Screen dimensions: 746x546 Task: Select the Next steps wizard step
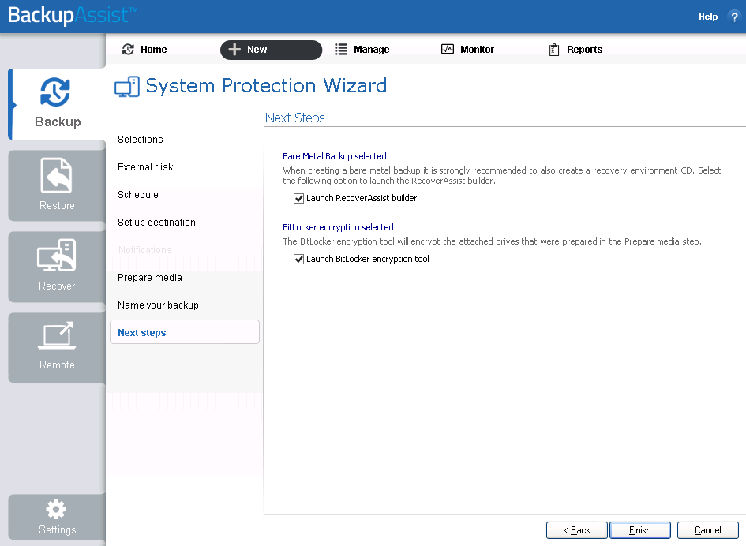[x=185, y=332]
